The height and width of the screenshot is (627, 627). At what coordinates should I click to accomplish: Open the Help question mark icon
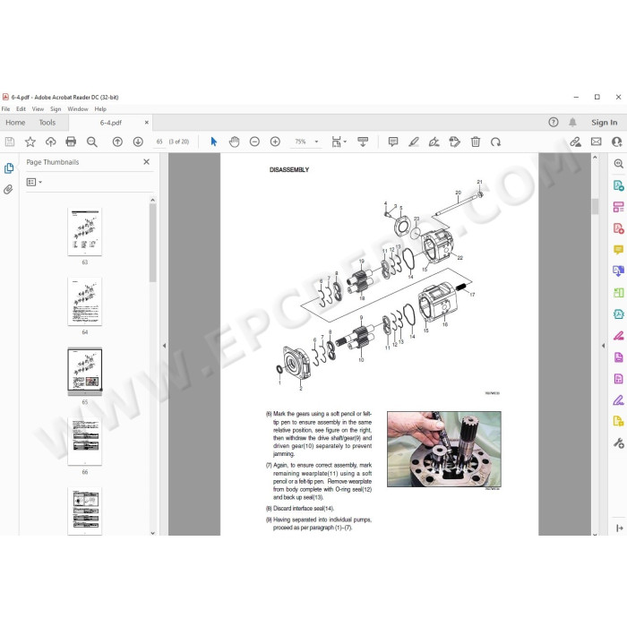click(554, 123)
